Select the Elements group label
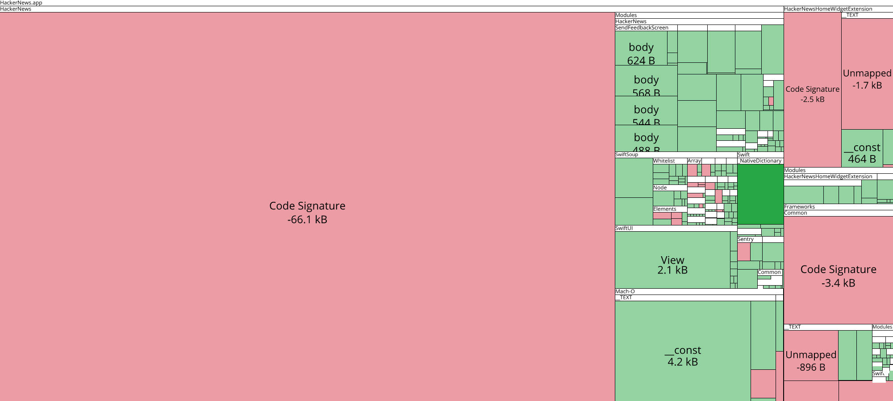 pyautogui.click(x=665, y=209)
